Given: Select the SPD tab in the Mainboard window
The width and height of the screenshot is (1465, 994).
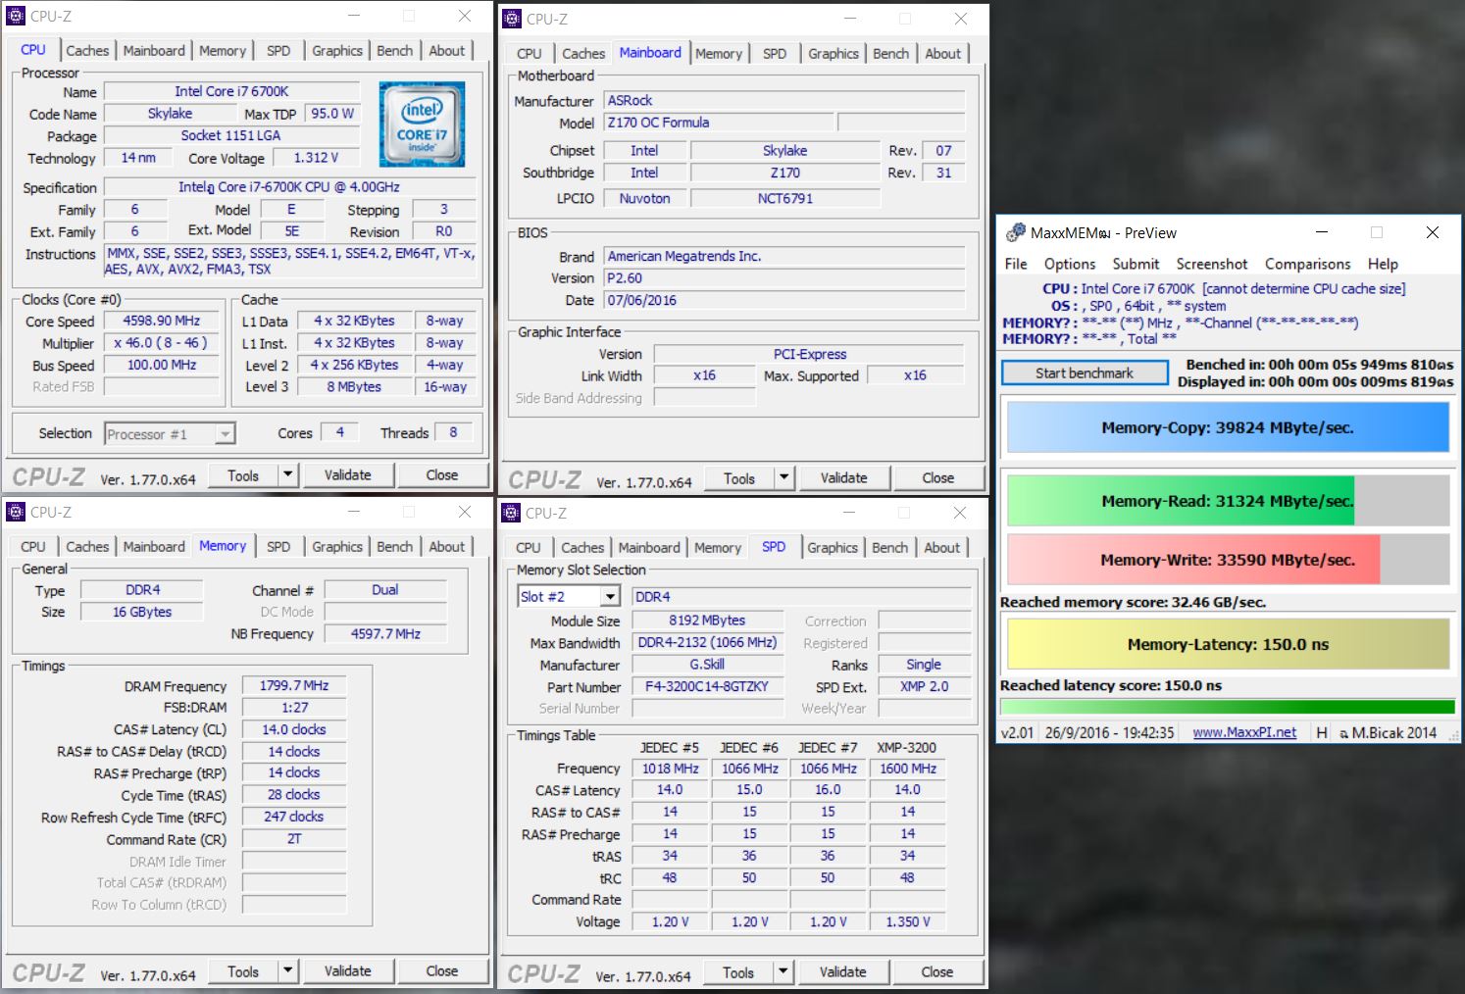Looking at the screenshot, I should [x=775, y=54].
